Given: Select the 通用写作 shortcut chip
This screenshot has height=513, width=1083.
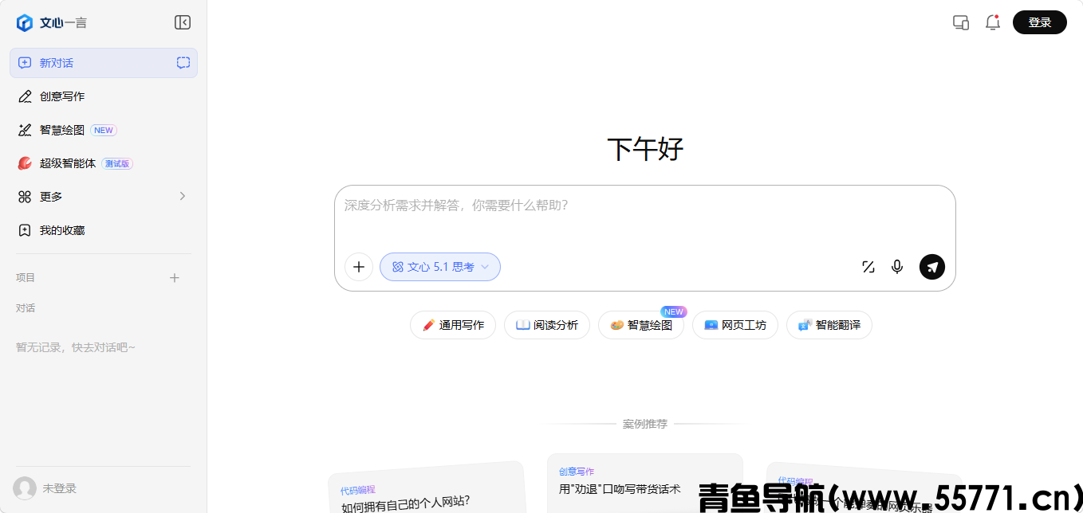Looking at the screenshot, I should click(453, 325).
